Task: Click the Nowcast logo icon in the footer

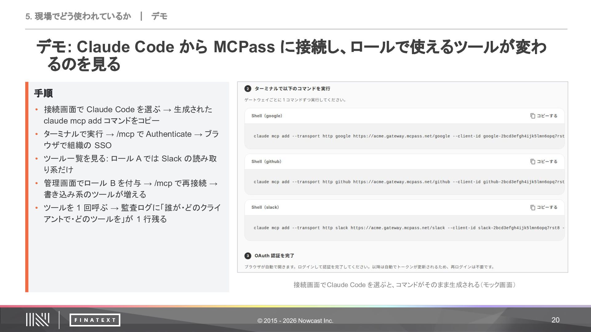Action: [38, 320]
